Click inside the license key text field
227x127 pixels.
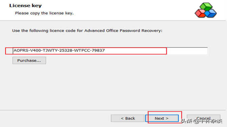110,51
